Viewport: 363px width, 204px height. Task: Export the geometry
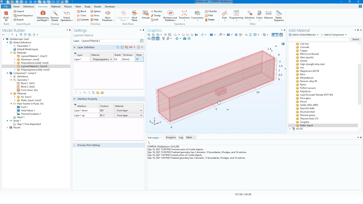pyautogui.click(x=18, y=20)
